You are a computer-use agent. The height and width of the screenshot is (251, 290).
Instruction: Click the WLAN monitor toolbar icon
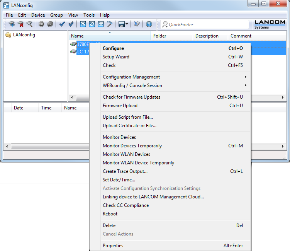[x=92, y=24]
